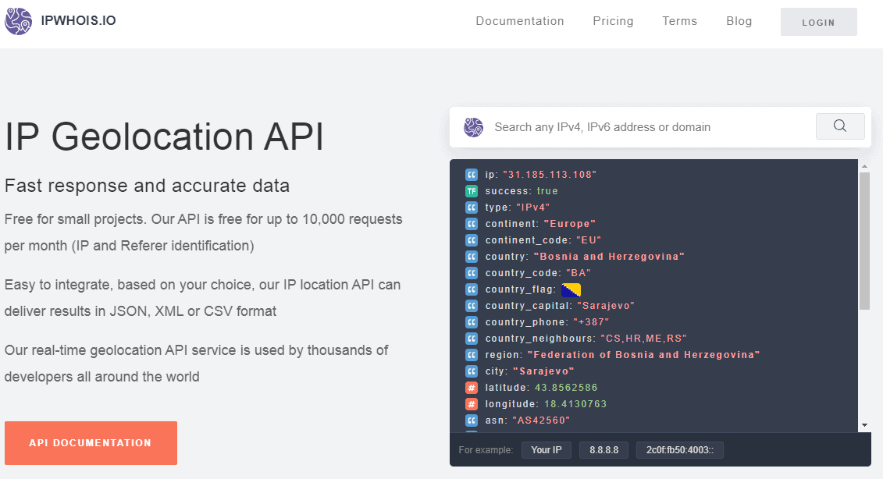This screenshot has height=479, width=883.
Task: Click the hash number icon beside latitude
Action: point(472,387)
